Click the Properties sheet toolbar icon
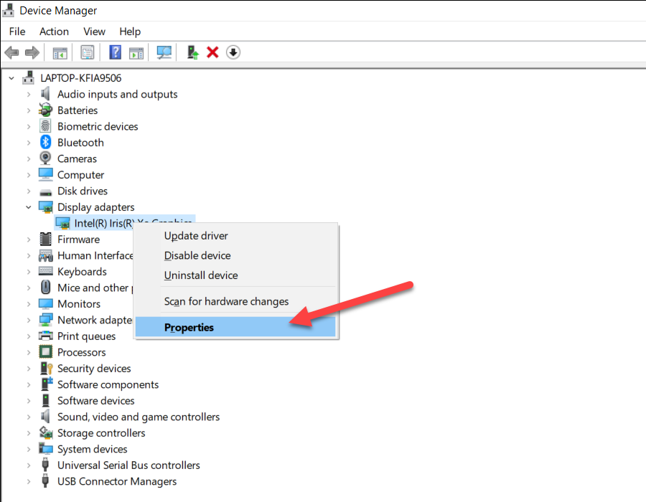The height and width of the screenshot is (502, 646). click(88, 52)
